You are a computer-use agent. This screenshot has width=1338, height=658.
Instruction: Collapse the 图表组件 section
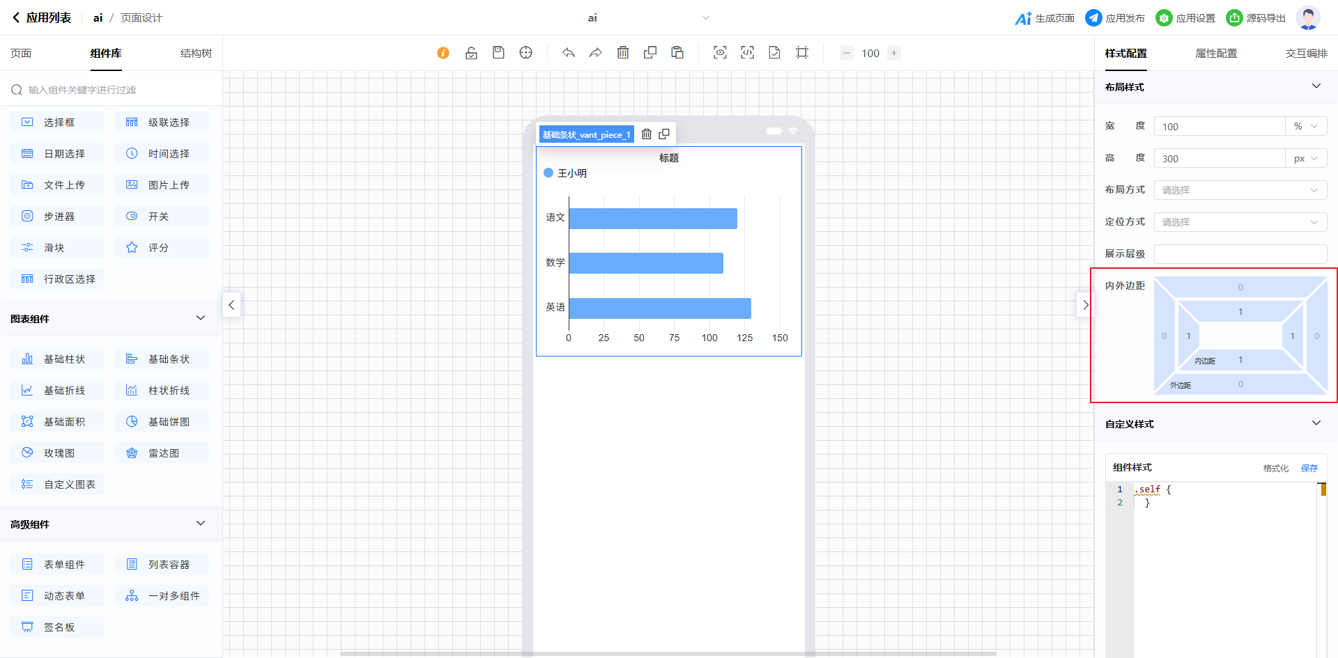201,318
